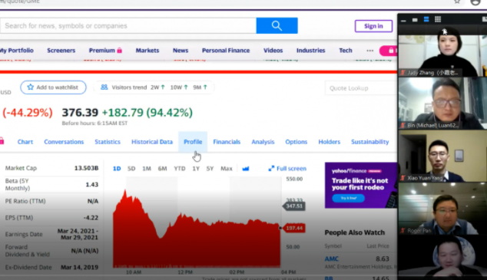Choose the Max chart range
This screenshot has width=487, height=280.
click(x=226, y=168)
